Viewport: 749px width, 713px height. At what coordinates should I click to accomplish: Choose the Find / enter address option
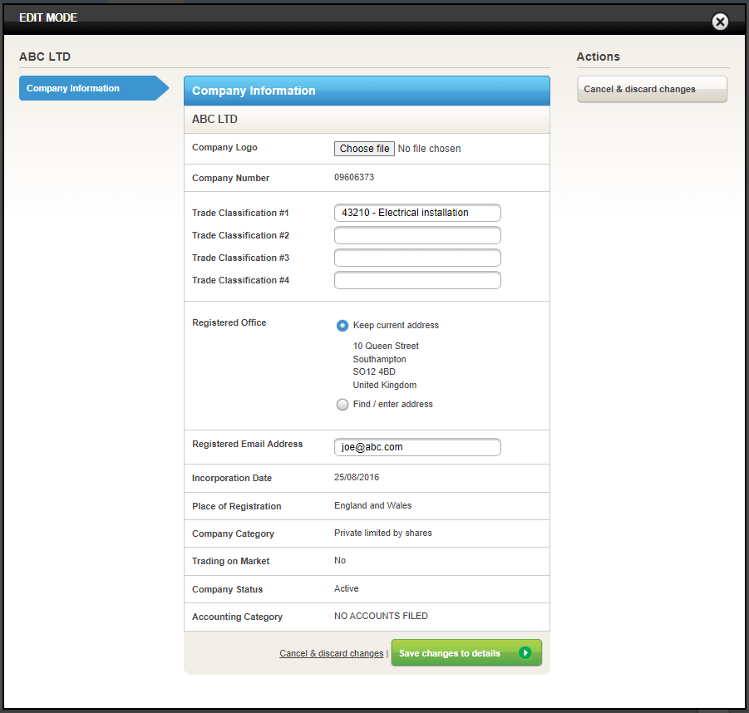pyautogui.click(x=342, y=405)
